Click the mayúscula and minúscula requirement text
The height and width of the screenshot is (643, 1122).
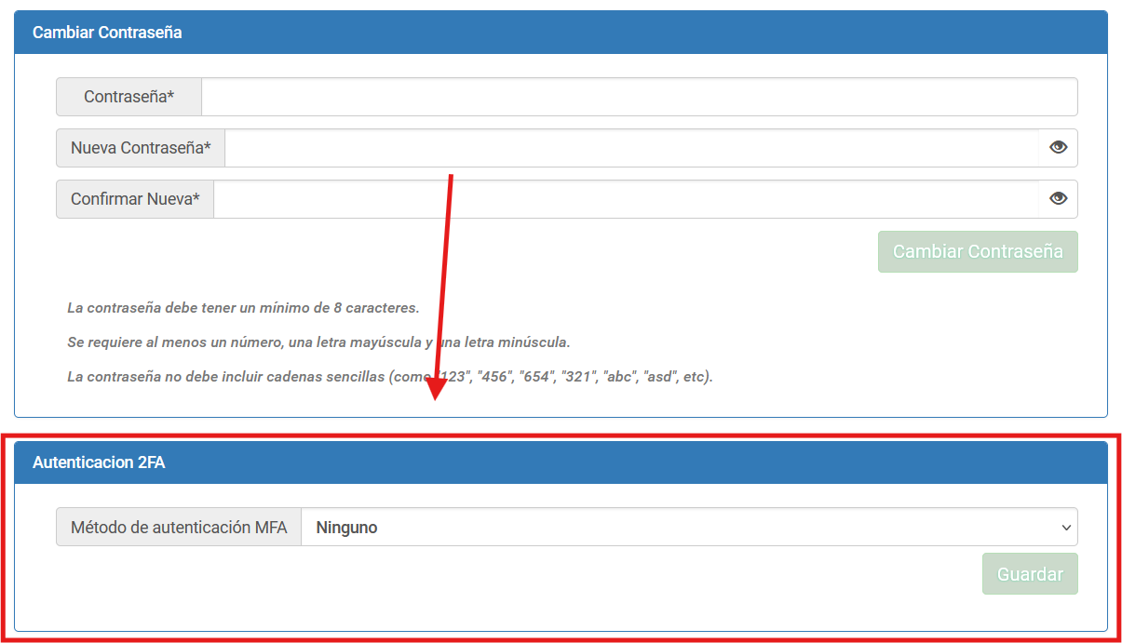click(x=318, y=342)
